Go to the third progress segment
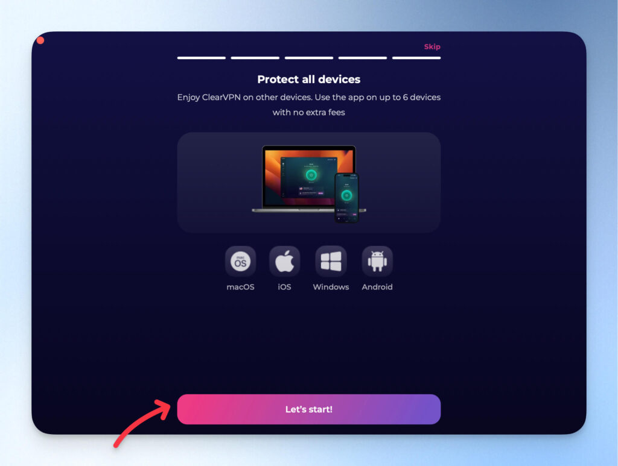The image size is (618, 466). 309,58
